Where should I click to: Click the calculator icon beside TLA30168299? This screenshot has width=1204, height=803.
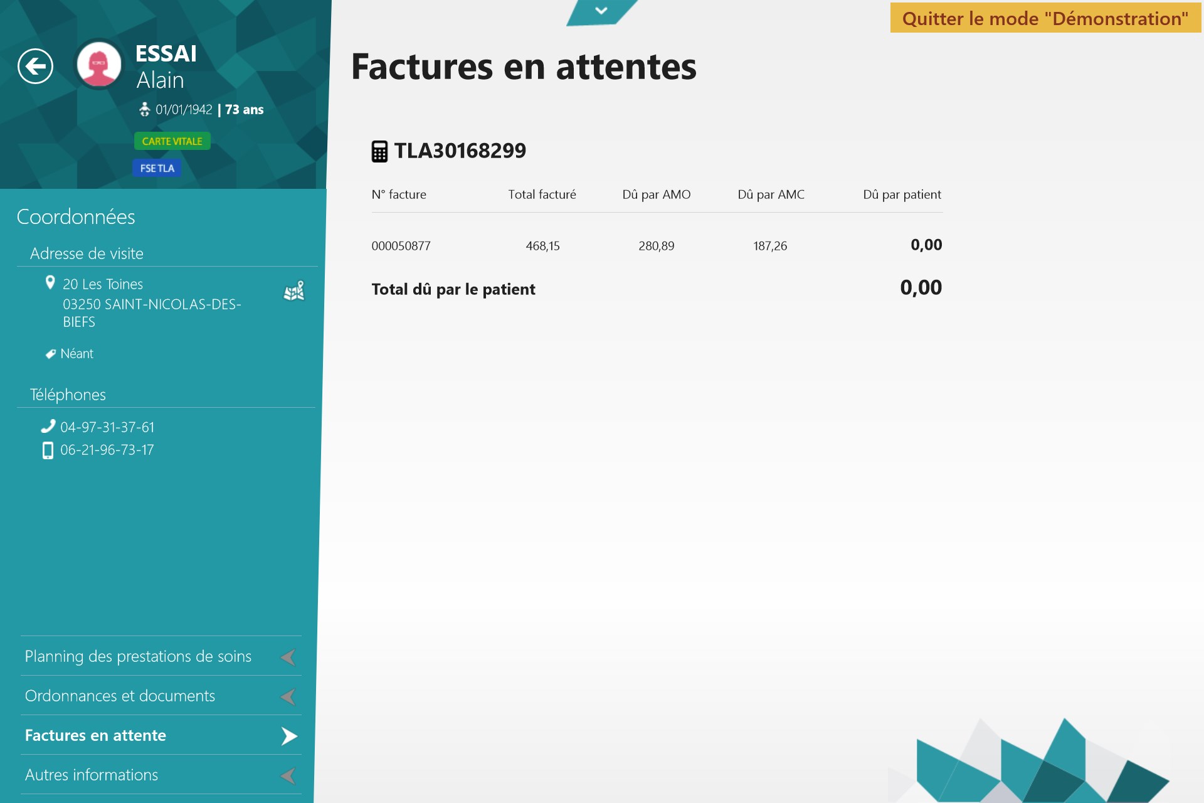tap(379, 151)
